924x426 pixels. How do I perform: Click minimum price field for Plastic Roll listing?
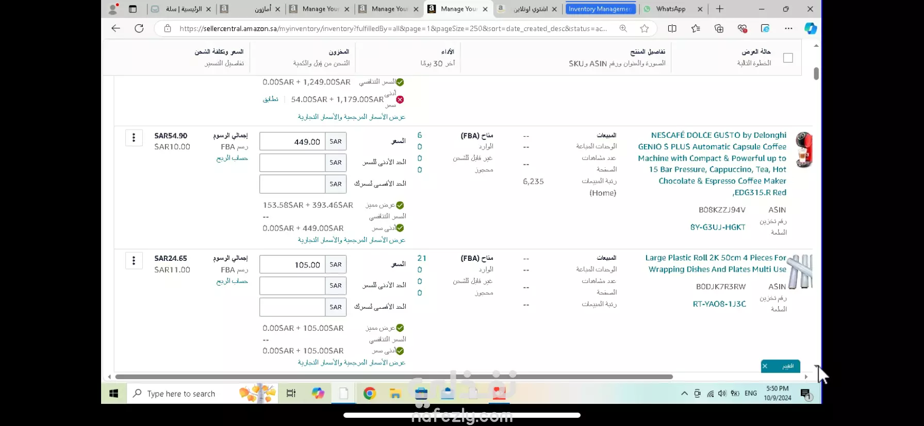pos(292,286)
